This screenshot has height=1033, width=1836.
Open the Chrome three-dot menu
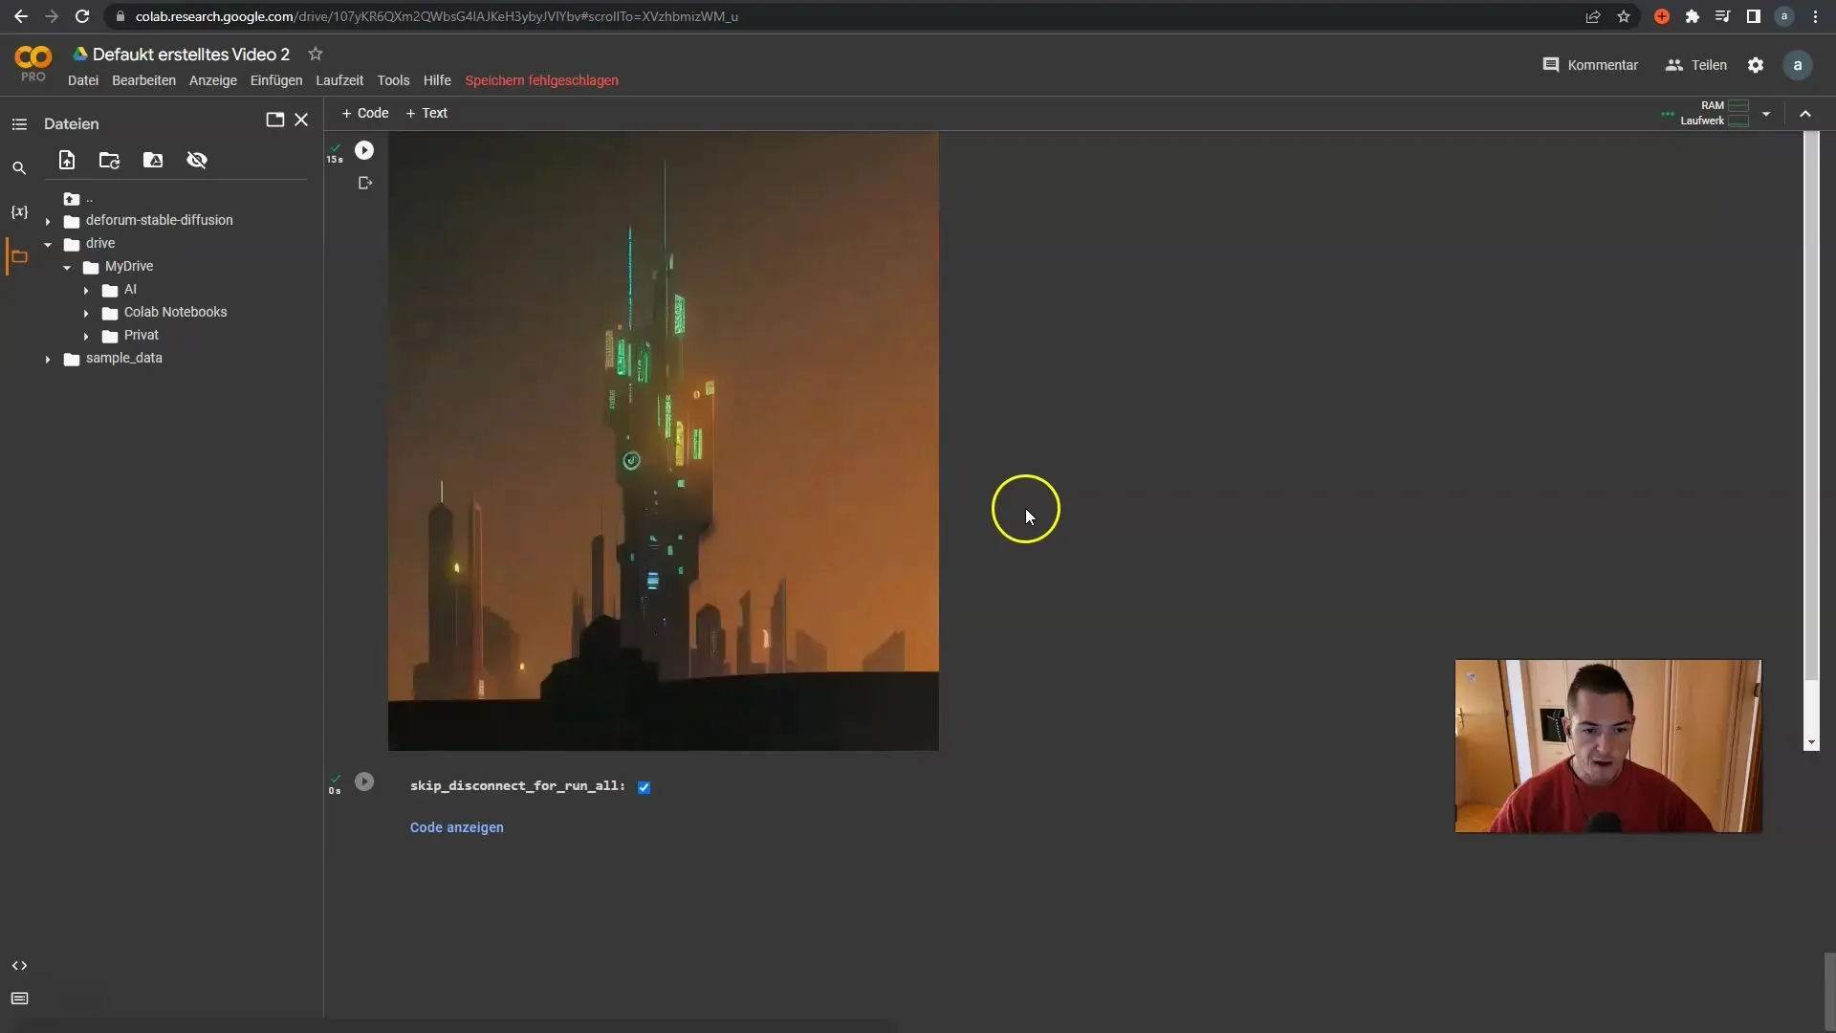pos(1816,16)
